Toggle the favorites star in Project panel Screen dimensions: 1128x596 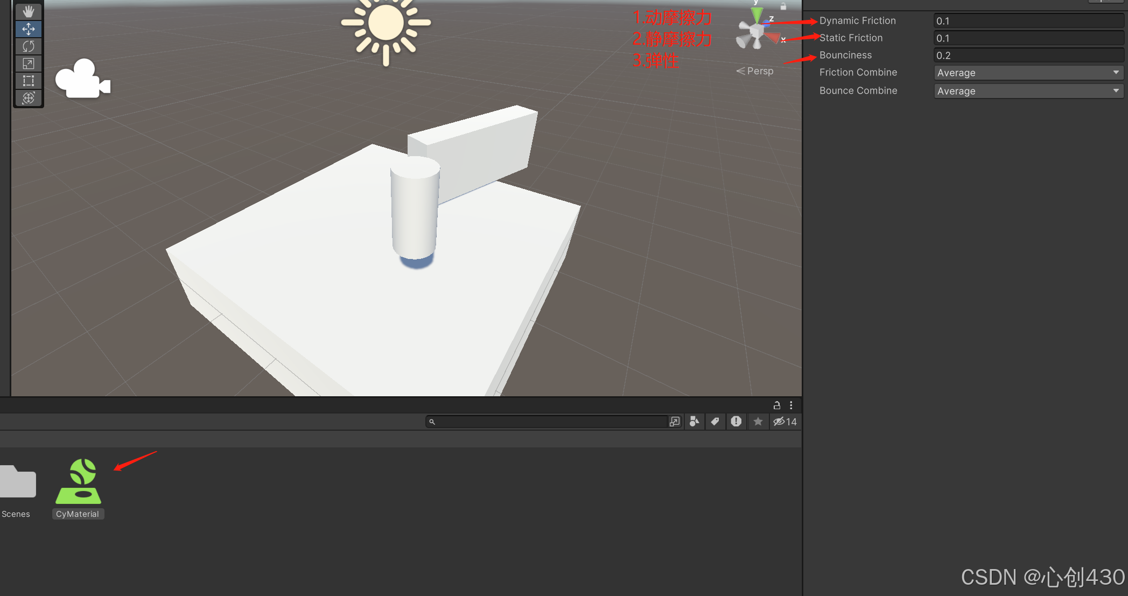point(758,422)
